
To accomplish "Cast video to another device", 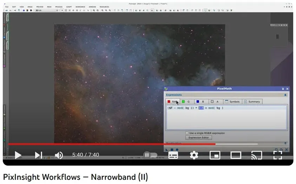I will pyautogui.click(x=257, y=155).
